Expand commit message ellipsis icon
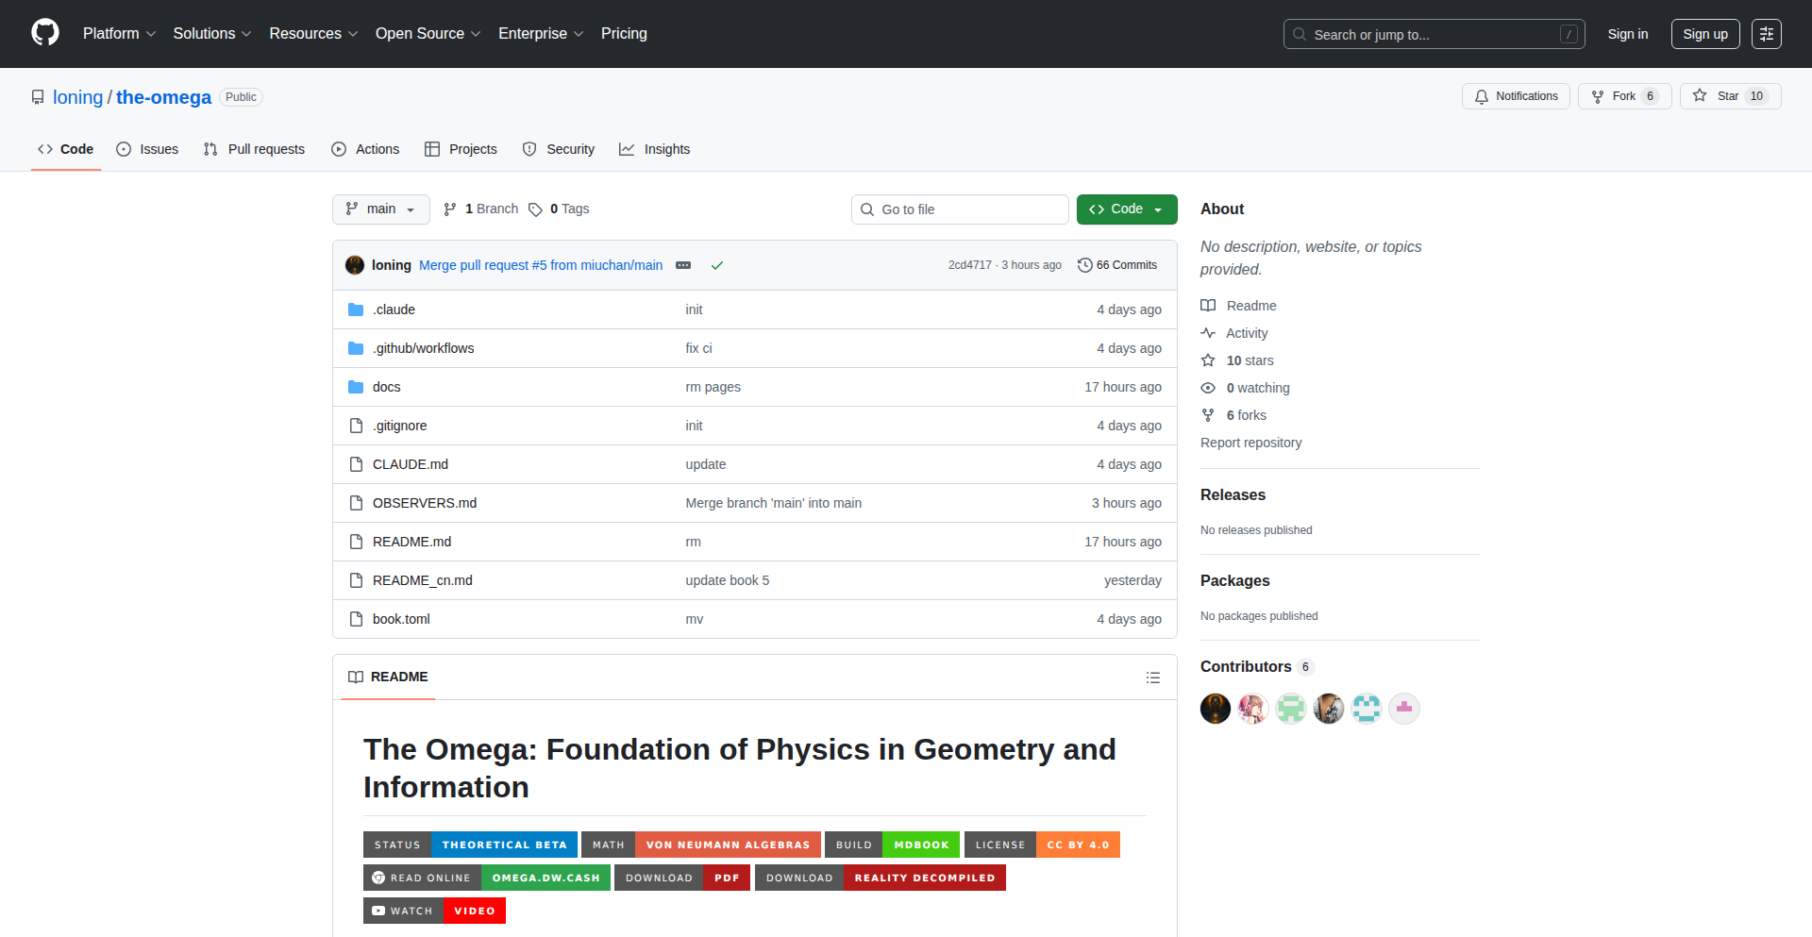 (x=683, y=265)
